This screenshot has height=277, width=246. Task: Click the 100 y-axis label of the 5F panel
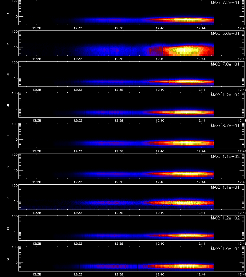tap(15, 124)
